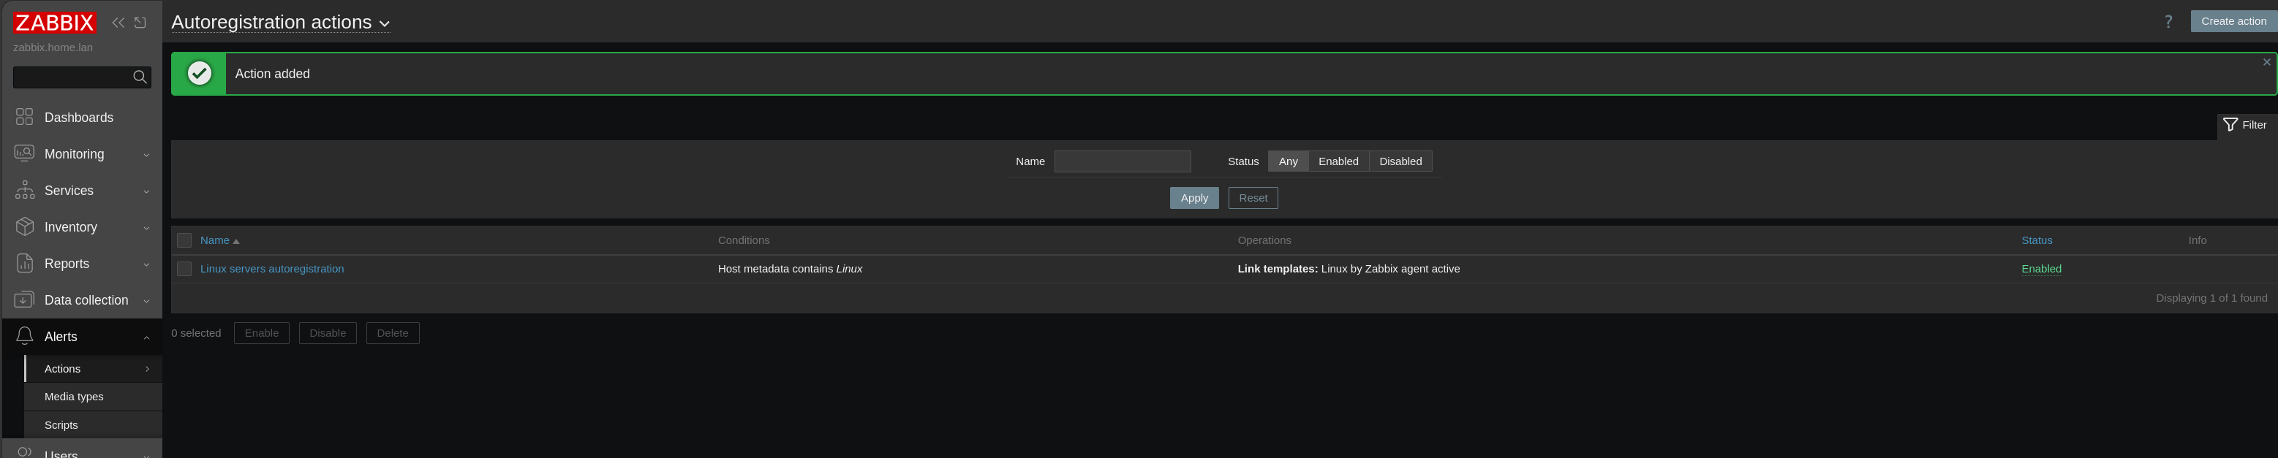Click the Conditions column header

coord(744,240)
